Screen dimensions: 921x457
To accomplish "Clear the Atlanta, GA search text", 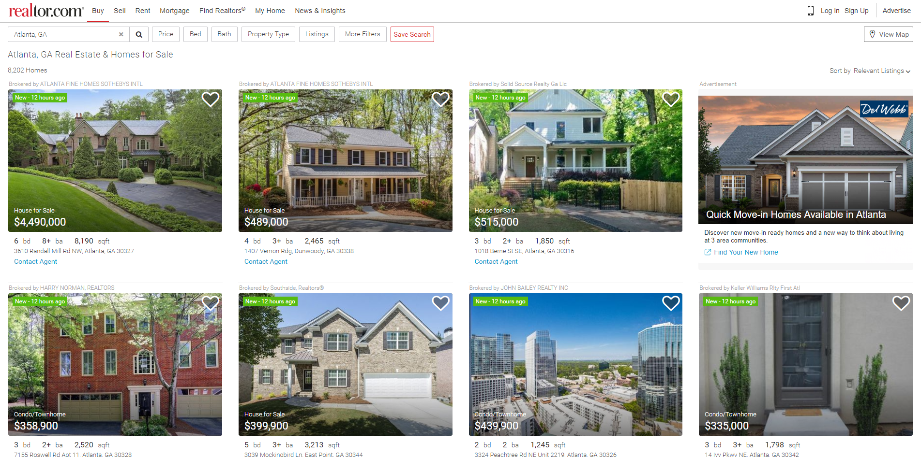I will (x=121, y=34).
